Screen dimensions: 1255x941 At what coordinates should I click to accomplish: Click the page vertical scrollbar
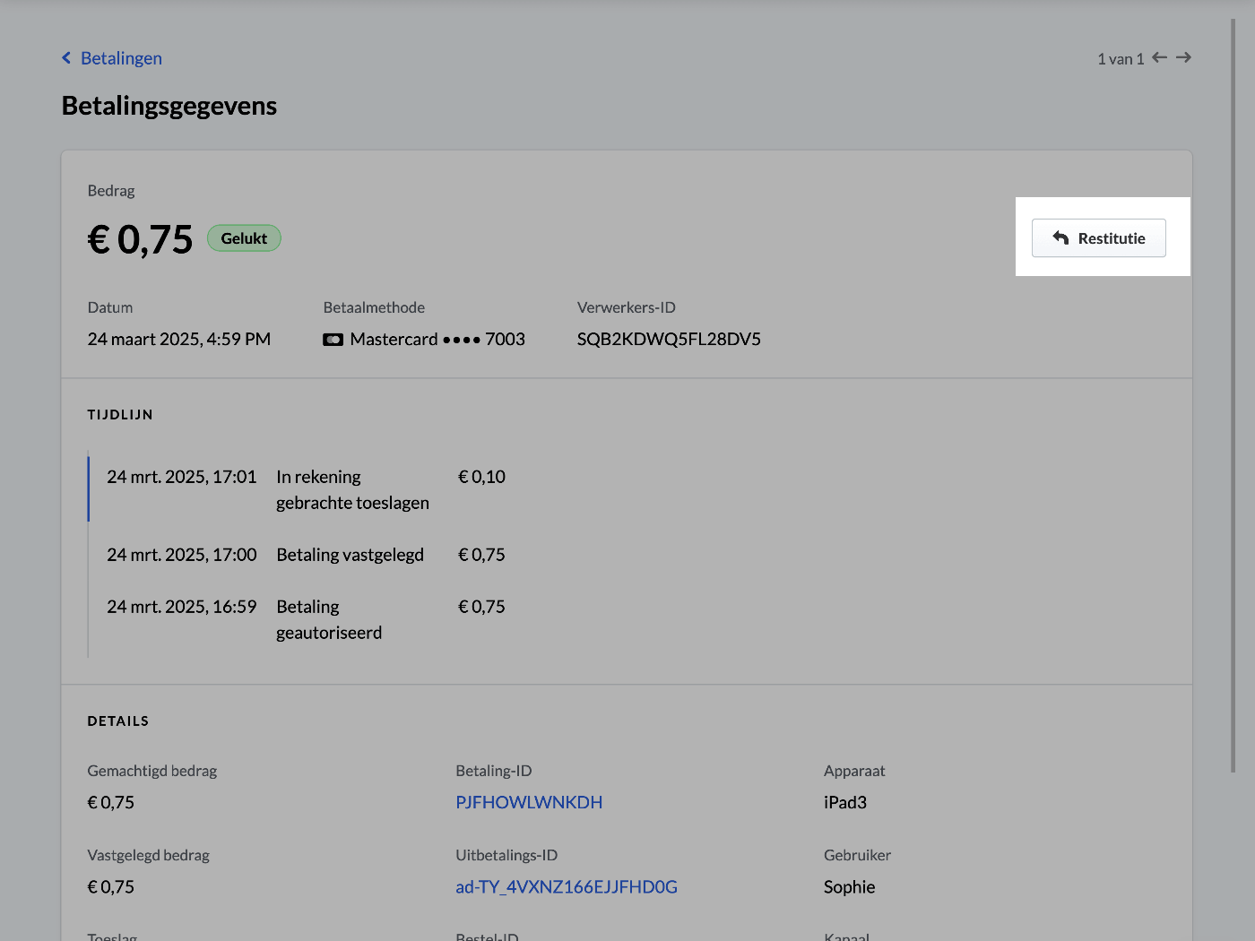click(x=1233, y=394)
